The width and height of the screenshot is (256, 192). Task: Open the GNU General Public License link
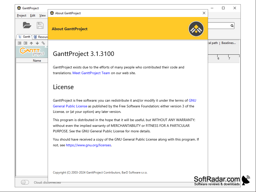click(70, 106)
